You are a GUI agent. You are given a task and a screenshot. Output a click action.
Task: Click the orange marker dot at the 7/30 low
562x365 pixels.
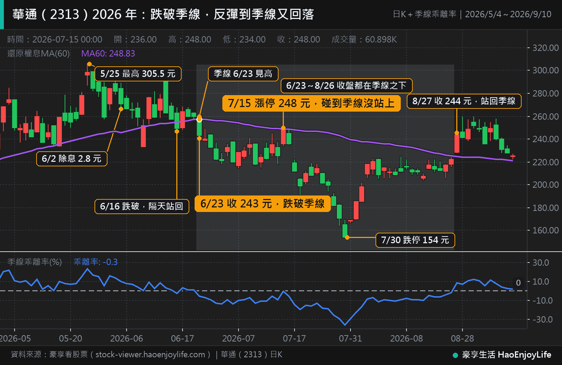(347, 238)
